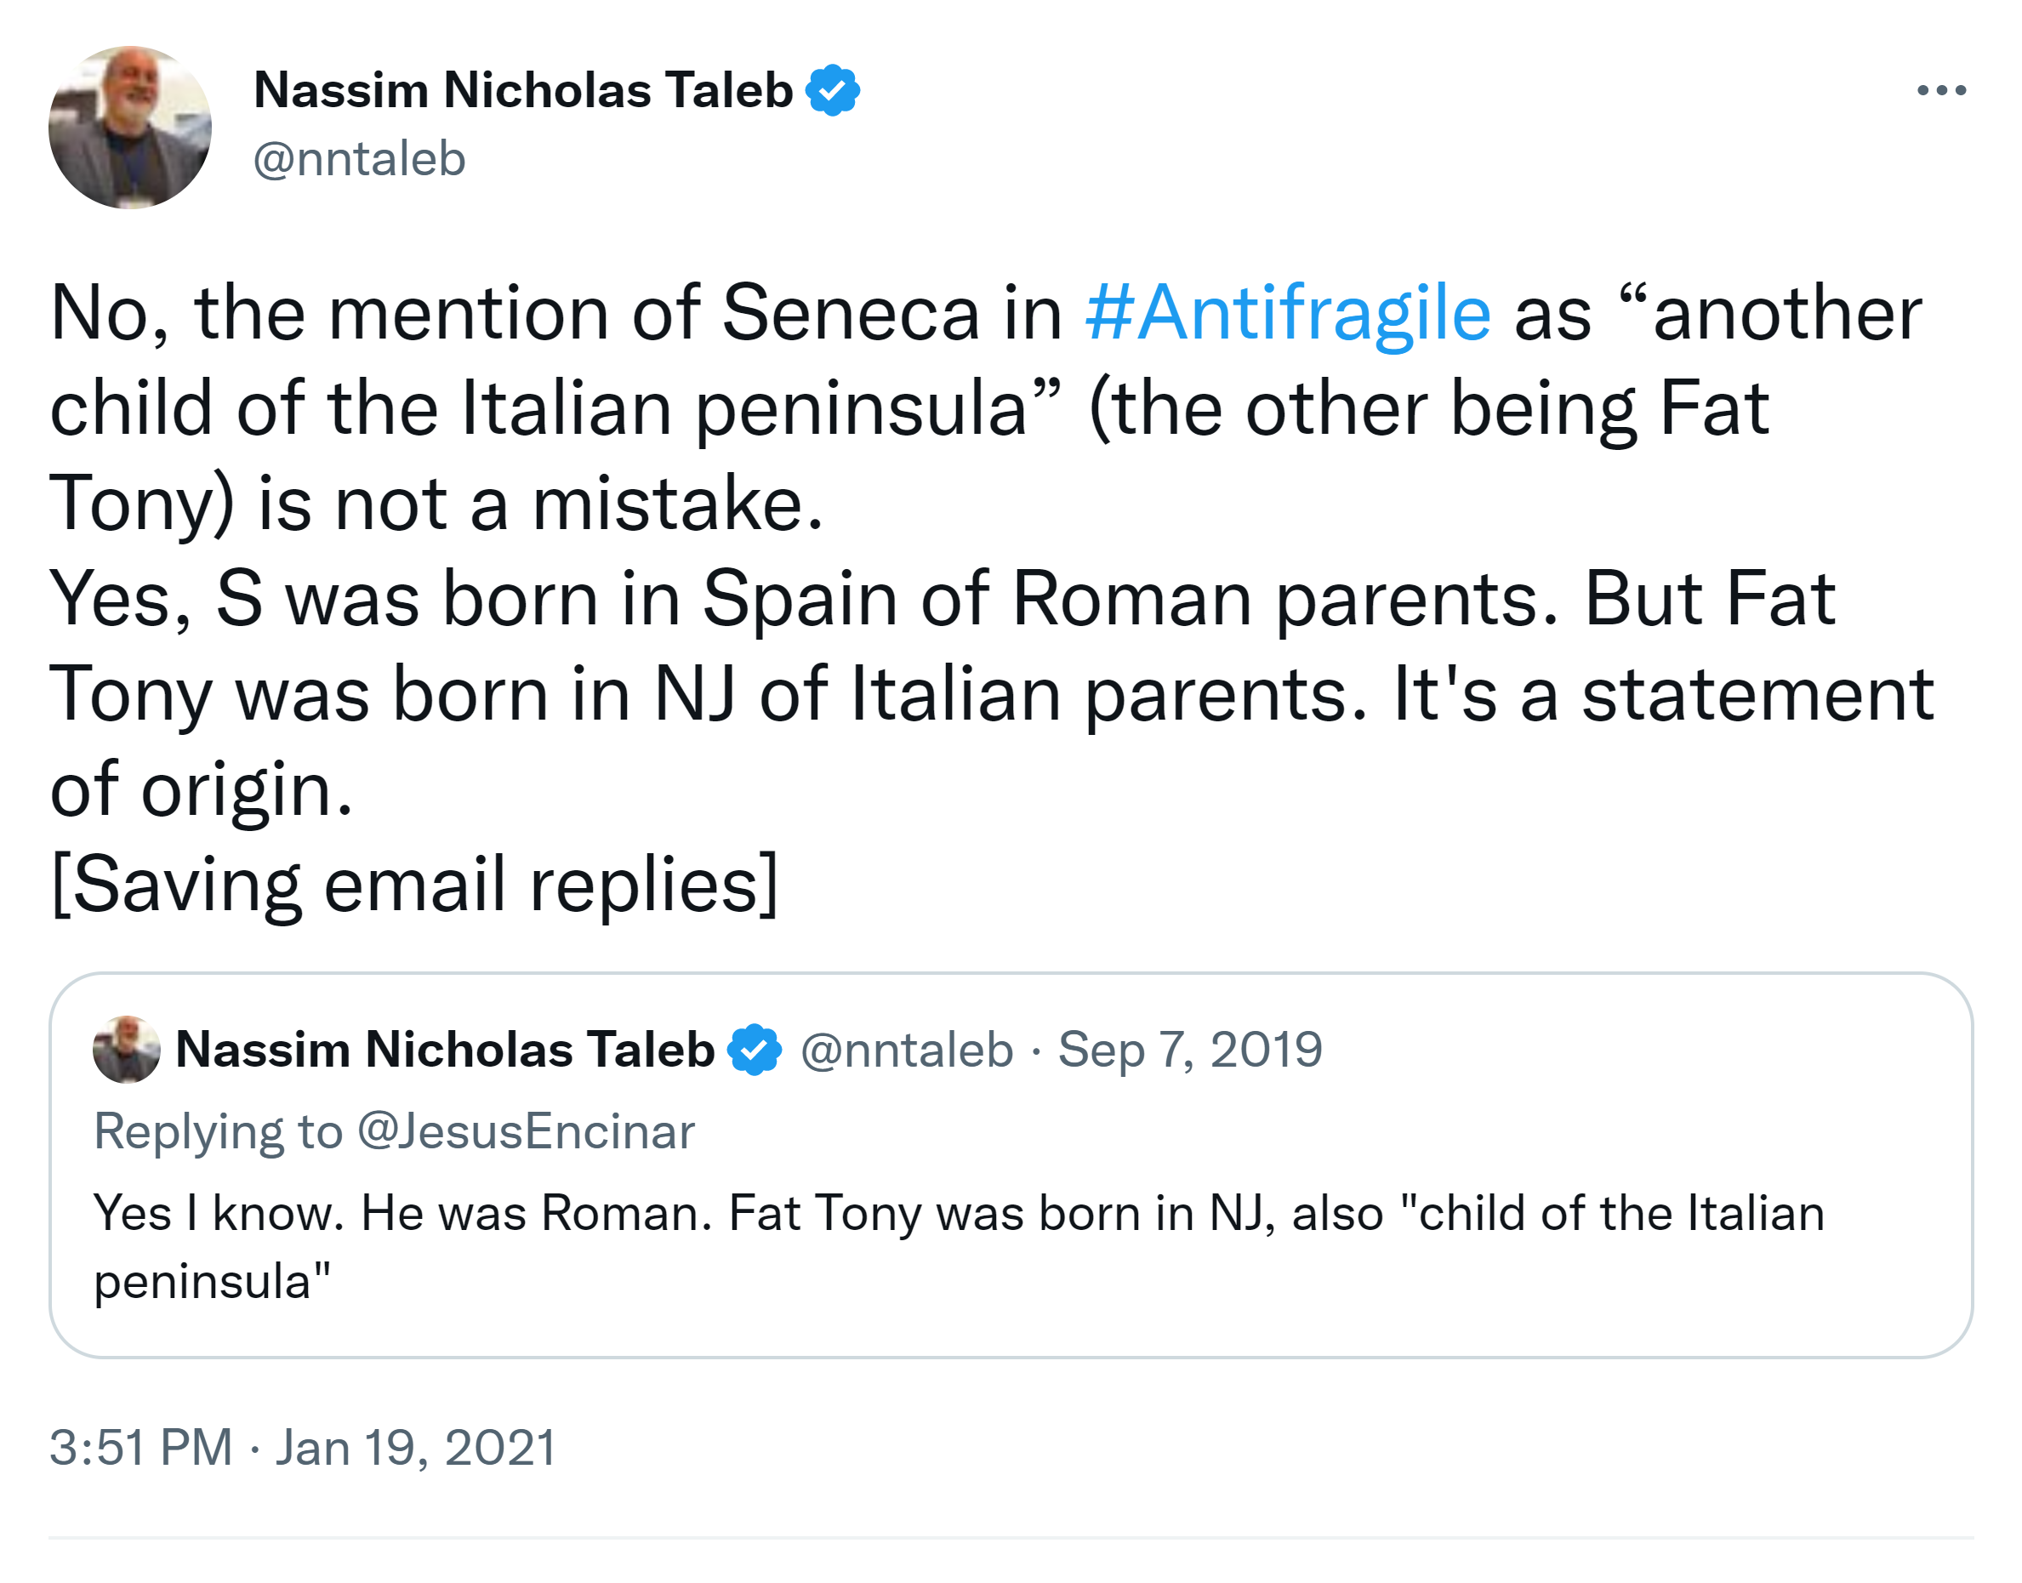2022x1583 pixels.
Task: Click the Nassim Nicholas Taleb display name at top
Action: 522,90
